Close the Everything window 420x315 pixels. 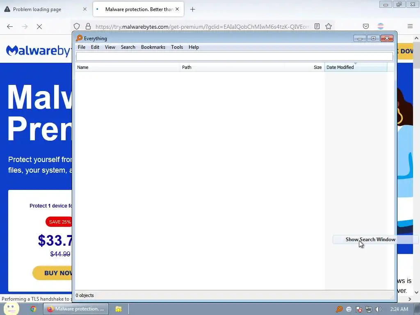tap(387, 39)
